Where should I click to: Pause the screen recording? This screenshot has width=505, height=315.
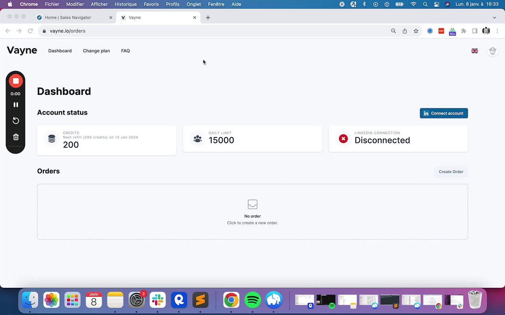16,105
